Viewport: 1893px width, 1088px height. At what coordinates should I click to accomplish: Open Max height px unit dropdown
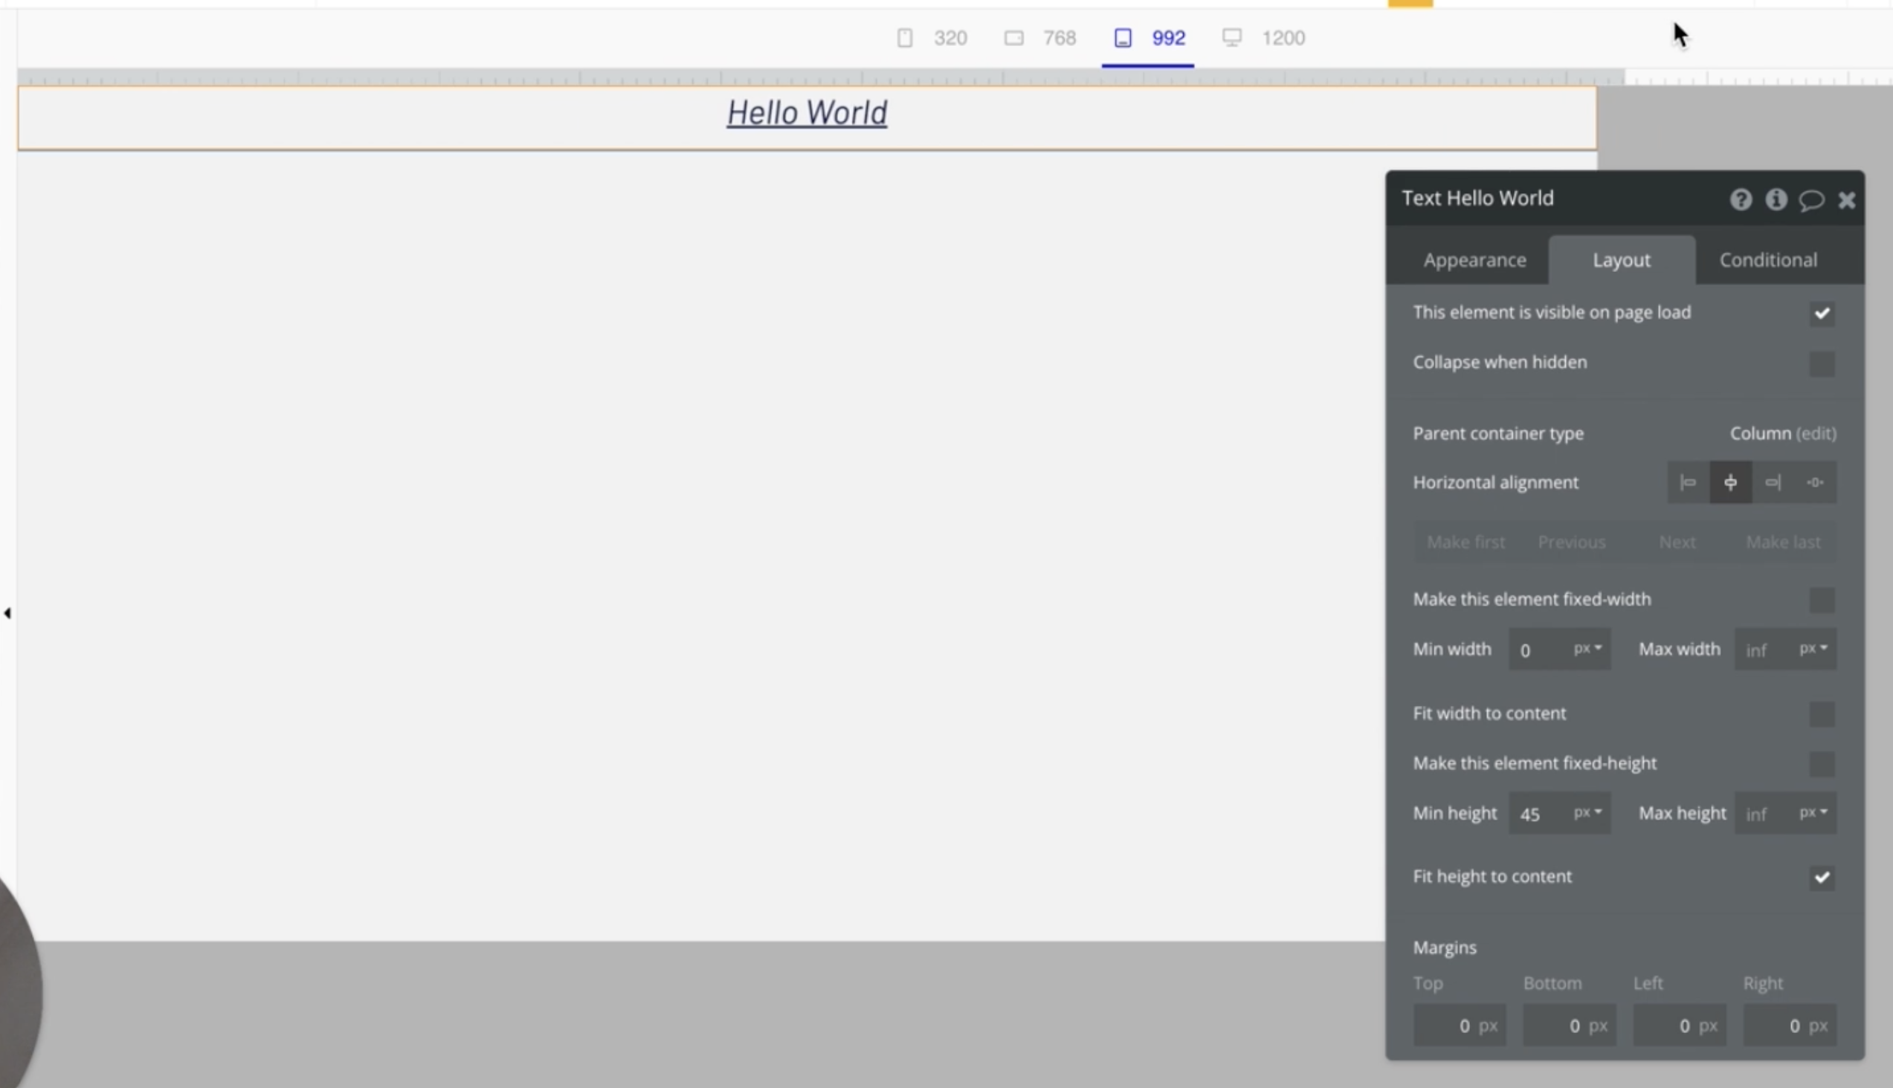pyautogui.click(x=1813, y=812)
